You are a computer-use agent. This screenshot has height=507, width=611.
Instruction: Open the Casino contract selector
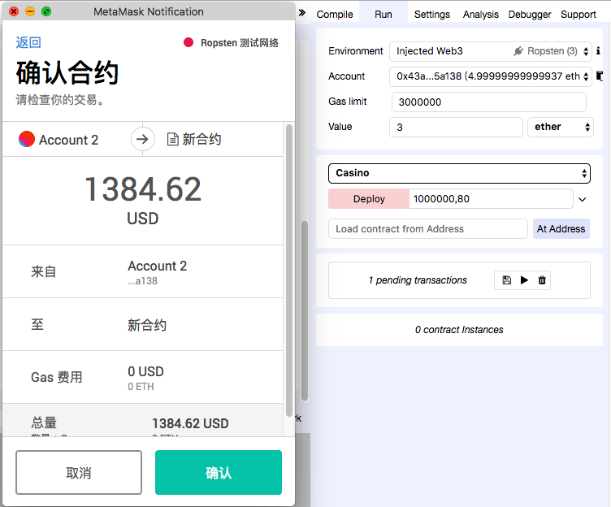(459, 173)
